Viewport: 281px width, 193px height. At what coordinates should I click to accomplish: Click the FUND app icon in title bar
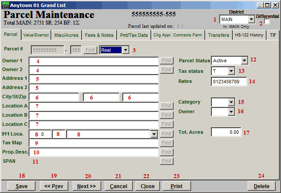5,5
